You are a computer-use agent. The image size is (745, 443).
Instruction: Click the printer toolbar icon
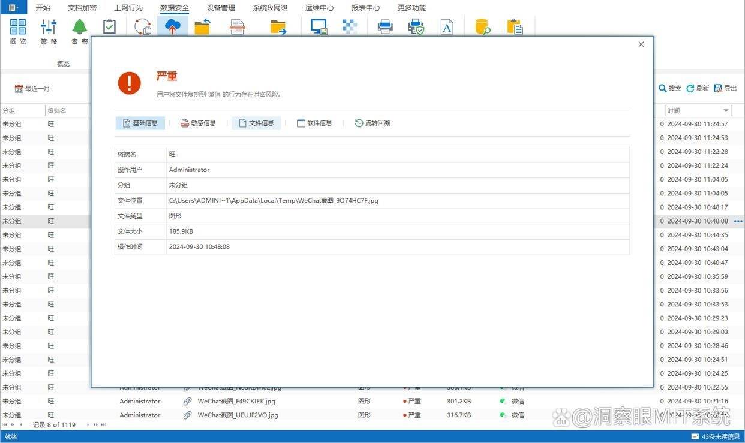coord(385,26)
